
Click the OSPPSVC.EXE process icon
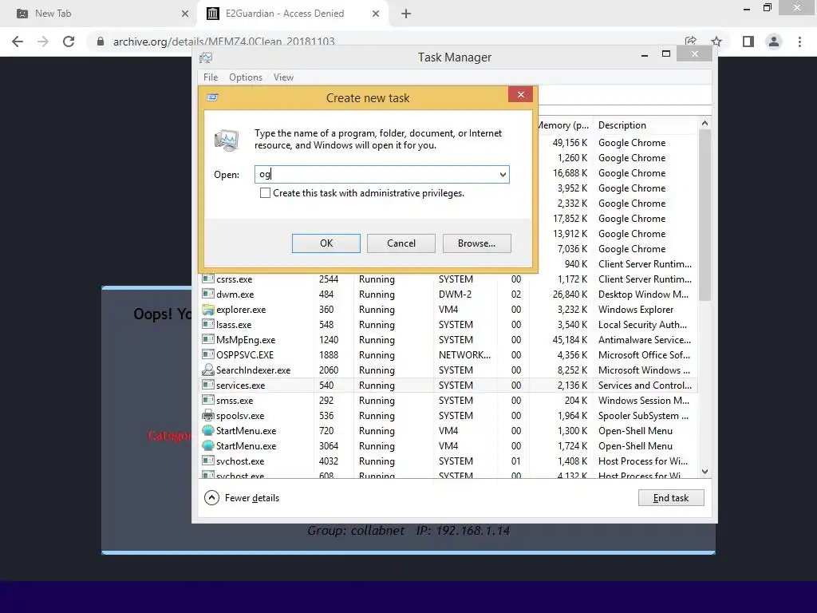[x=208, y=354]
